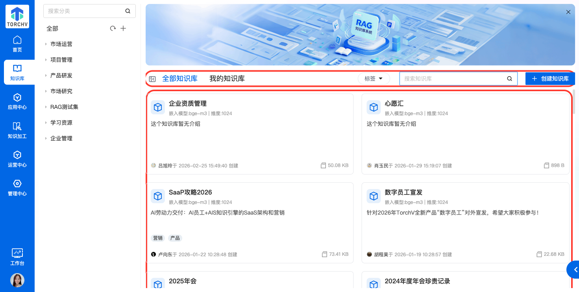
Task: Expand the 市场运营 category
Action: click(46, 44)
